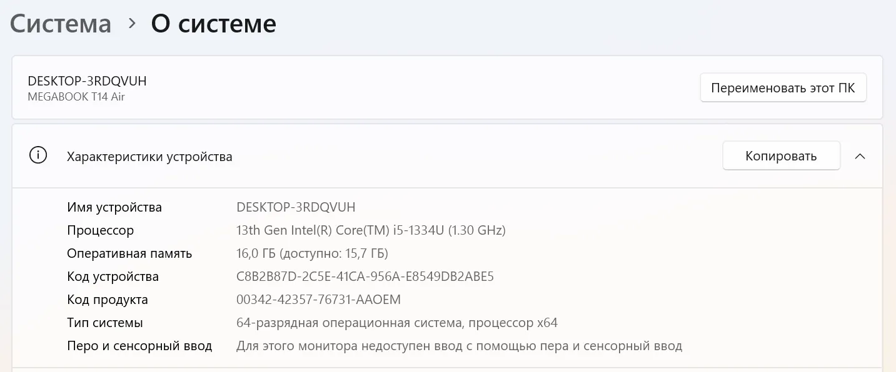Click the breadcrumb arrow after Система

point(131,24)
